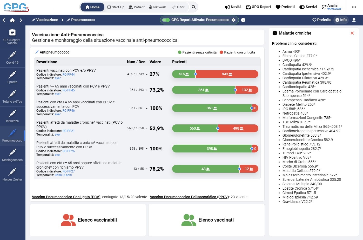
Task: Open GPG Report settings gear icon
Action: click(233, 20)
